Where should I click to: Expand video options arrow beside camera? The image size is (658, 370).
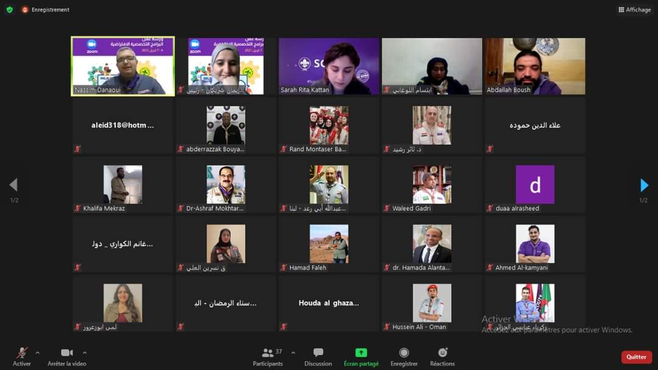pyautogui.click(x=85, y=352)
